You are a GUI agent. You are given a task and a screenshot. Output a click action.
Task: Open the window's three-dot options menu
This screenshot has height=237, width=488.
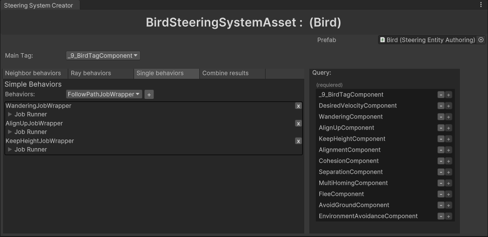[481, 5]
